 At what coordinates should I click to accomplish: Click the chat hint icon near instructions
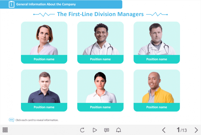pyautogui.click(x=11, y=120)
